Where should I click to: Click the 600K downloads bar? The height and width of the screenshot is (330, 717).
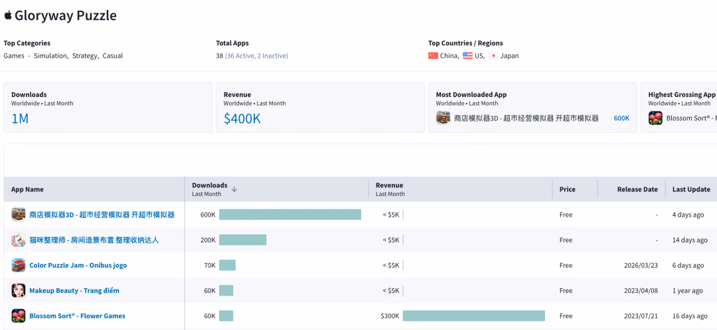(x=290, y=215)
